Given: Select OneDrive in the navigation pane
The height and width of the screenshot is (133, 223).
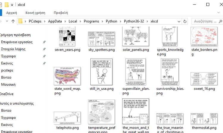Looking at the screenshot, I should point(7,94).
